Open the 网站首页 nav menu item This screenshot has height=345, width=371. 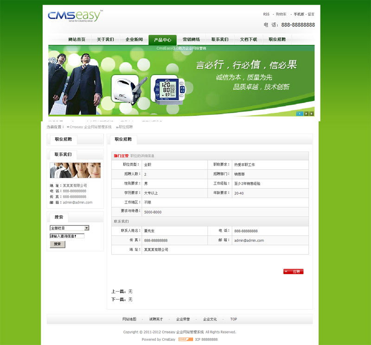click(77, 39)
